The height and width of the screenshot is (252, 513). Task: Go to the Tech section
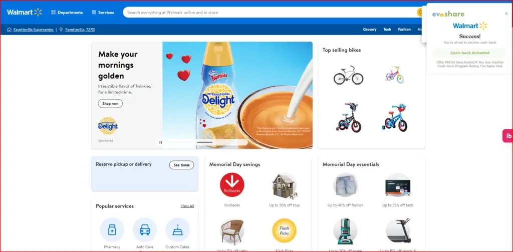coord(387,30)
